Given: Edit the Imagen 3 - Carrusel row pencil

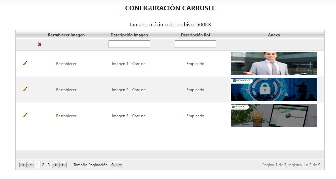Looking at the screenshot, I should (x=25, y=115).
